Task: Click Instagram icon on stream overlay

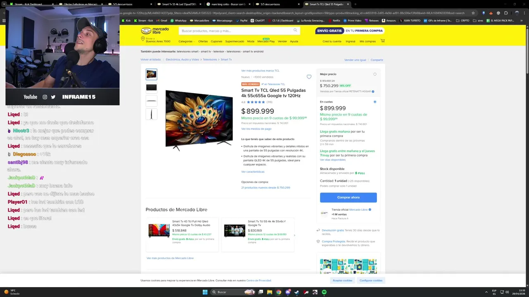Action: [45, 97]
